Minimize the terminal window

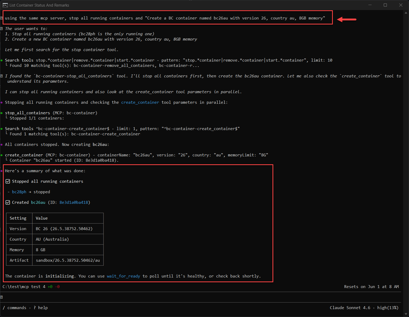point(370,5)
